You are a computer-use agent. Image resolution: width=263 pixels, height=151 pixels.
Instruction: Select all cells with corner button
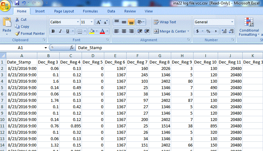coord(3,56)
